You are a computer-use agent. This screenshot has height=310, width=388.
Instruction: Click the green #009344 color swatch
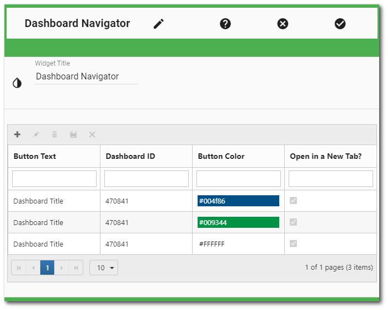[x=238, y=222]
